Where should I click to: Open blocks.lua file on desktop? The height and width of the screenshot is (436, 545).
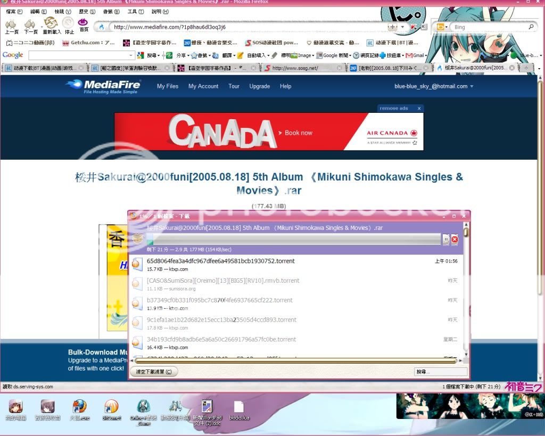click(x=238, y=407)
